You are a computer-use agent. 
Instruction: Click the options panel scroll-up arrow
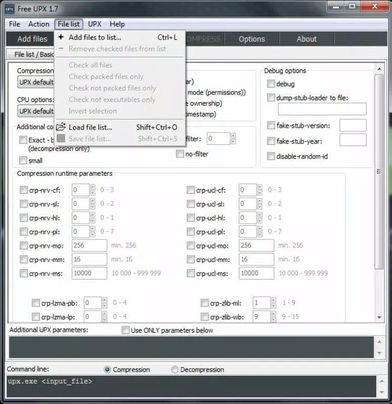379,69
